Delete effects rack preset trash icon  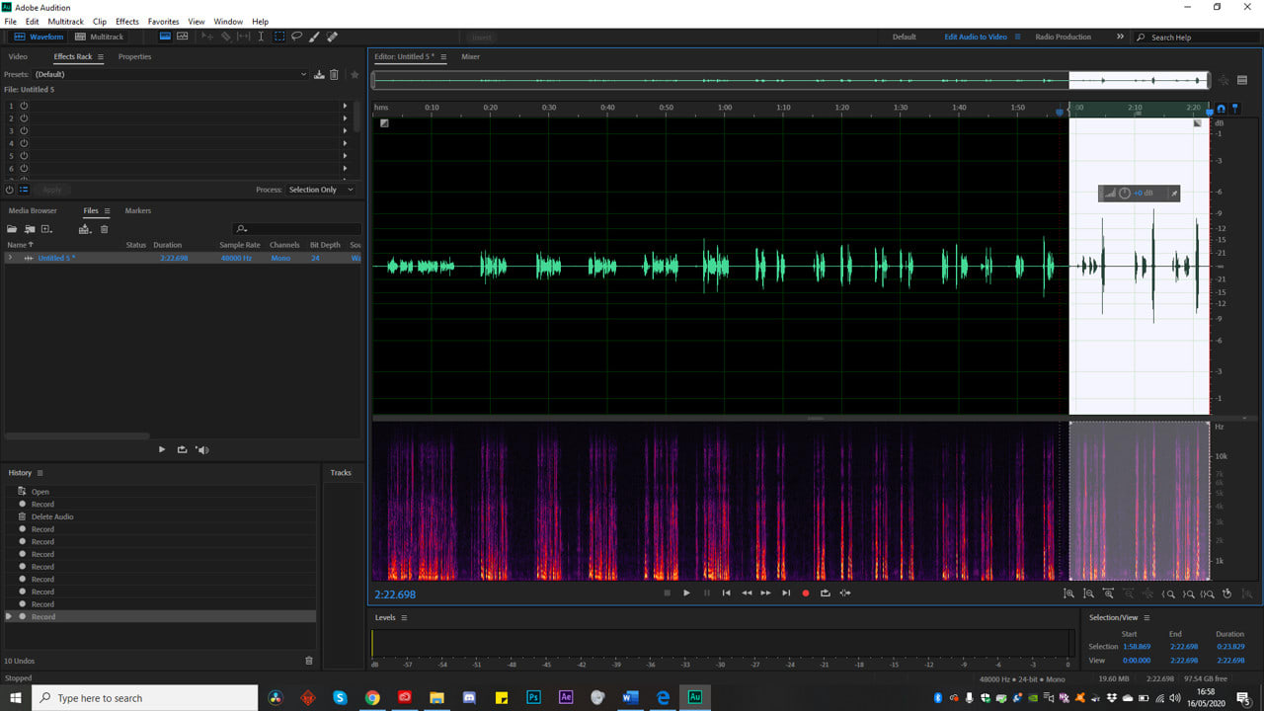[334, 74]
